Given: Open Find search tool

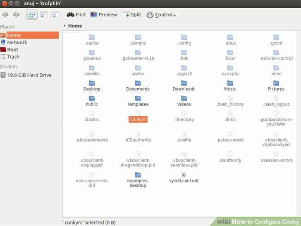Looking at the screenshot, I should 76,14.
